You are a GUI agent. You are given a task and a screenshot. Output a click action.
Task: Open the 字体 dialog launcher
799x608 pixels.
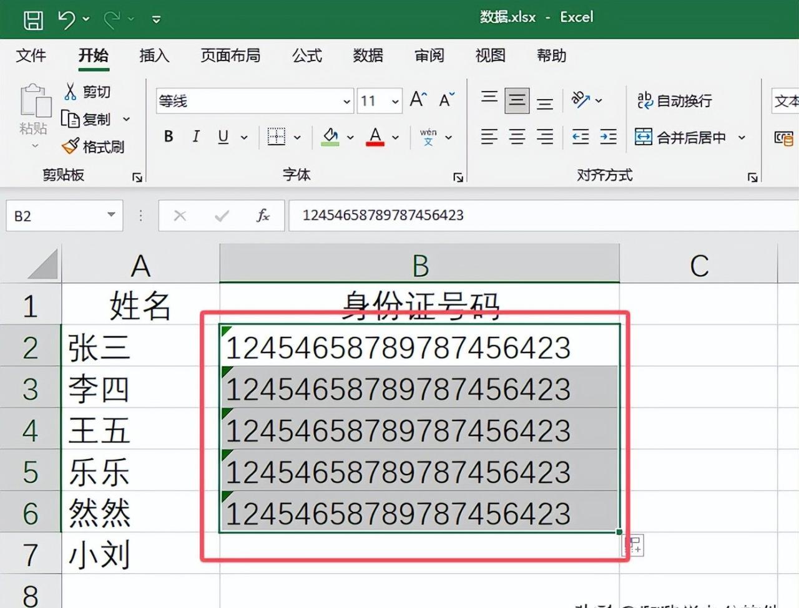pos(458,178)
